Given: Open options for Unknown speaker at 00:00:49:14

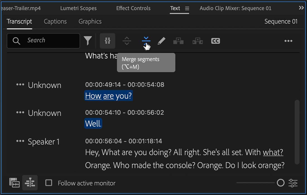Looking at the screenshot, I should click(x=20, y=85).
